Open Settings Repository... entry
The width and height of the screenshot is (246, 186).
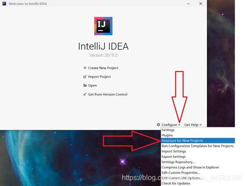[198, 162]
